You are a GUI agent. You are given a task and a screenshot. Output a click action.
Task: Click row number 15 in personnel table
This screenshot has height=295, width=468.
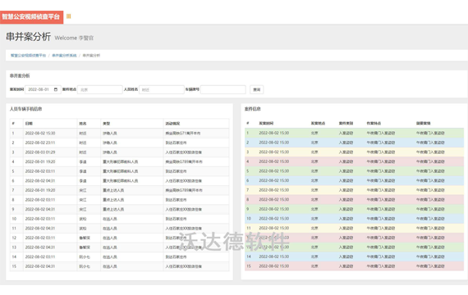coord(14,266)
